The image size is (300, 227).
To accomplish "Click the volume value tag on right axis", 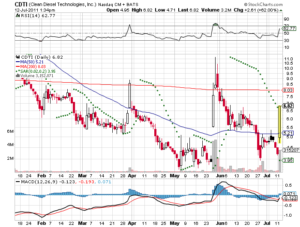I will (x=291, y=150).
